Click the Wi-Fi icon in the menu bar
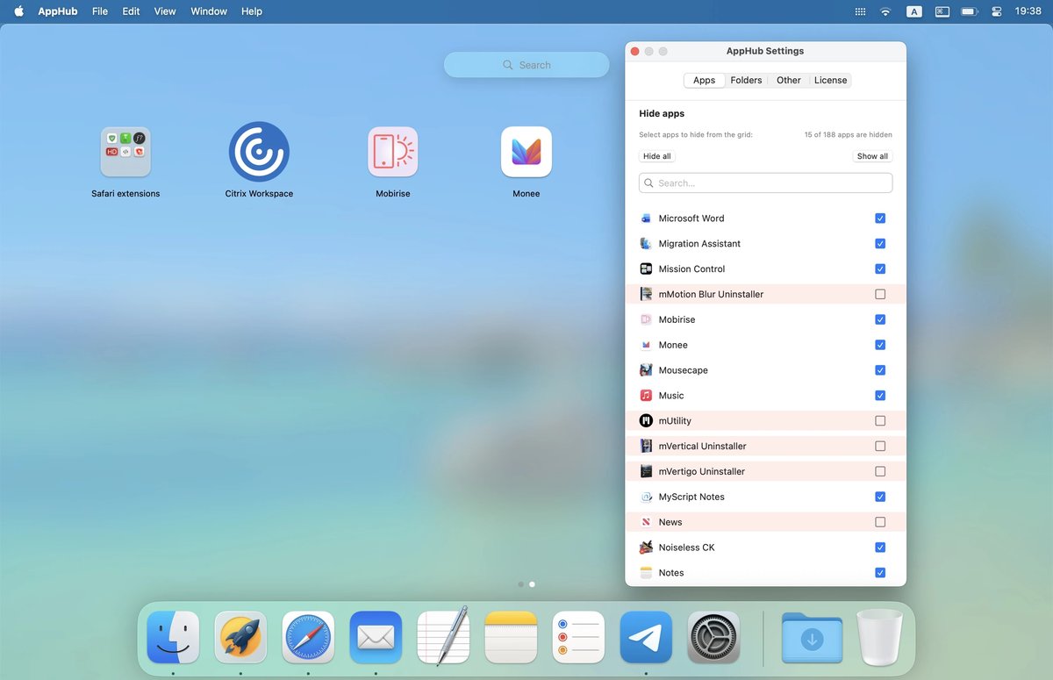This screenshot has height=680, width=1053. [885, 11]
